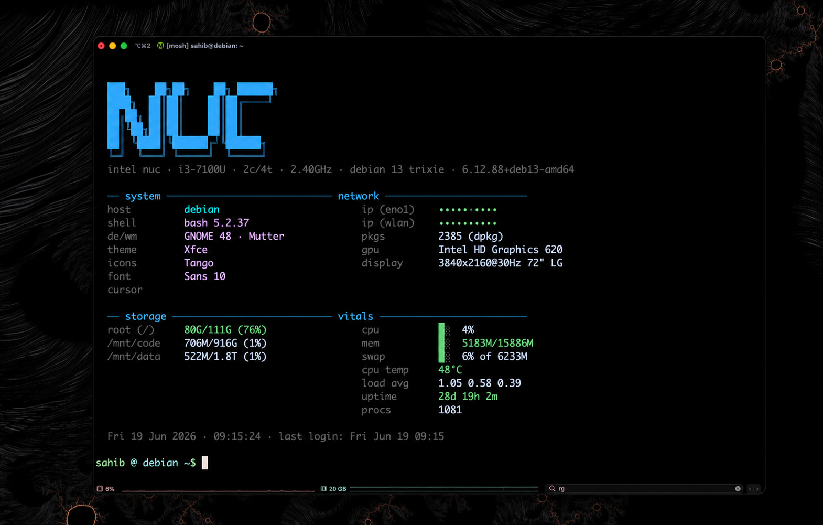This screenshot has width=823, height=525.
Task: Click 'Intel HD Graphics 620' text
Action: [x=501, y=250]
